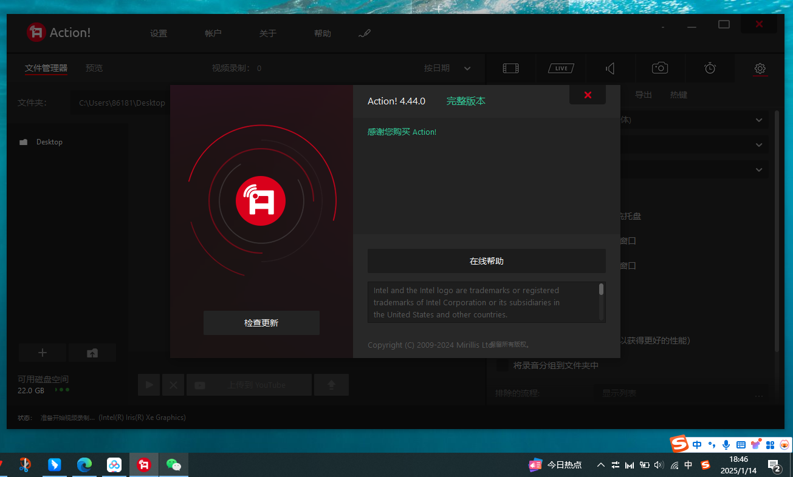Click the volume tray icon
Viewport: 793px width, 477px height.
(x=659, y=465)
